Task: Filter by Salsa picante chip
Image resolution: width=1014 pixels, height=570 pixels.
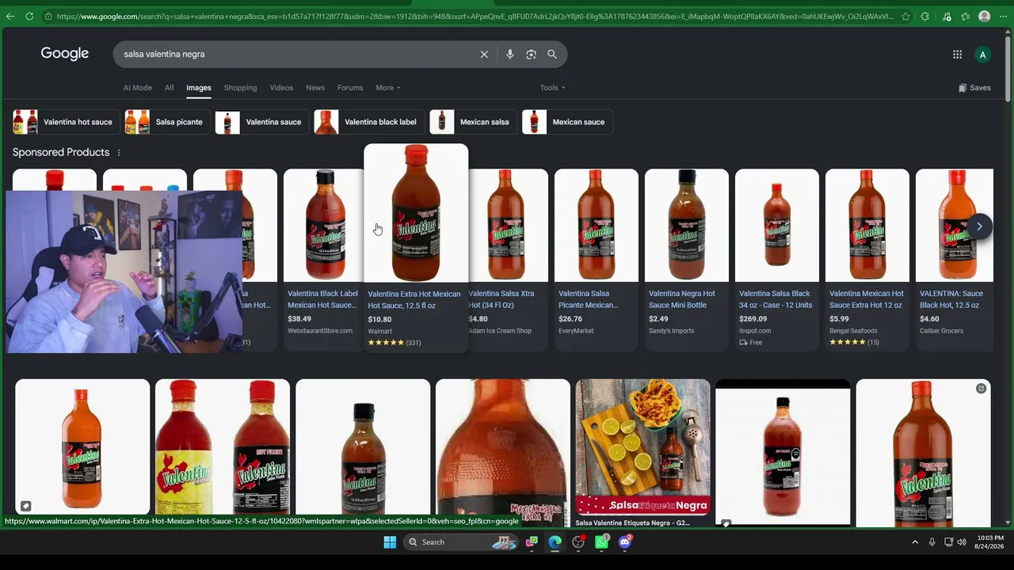Action: [x=166, y=122]
